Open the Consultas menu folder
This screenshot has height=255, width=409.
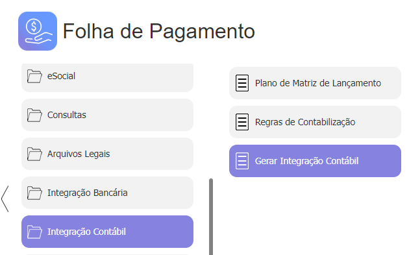pos(108,115)
